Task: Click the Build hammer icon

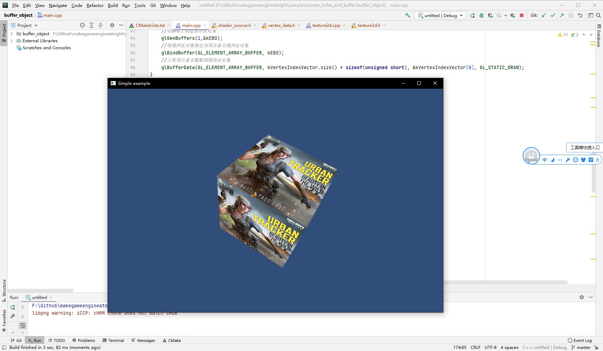Action: (x=407, y=15)
